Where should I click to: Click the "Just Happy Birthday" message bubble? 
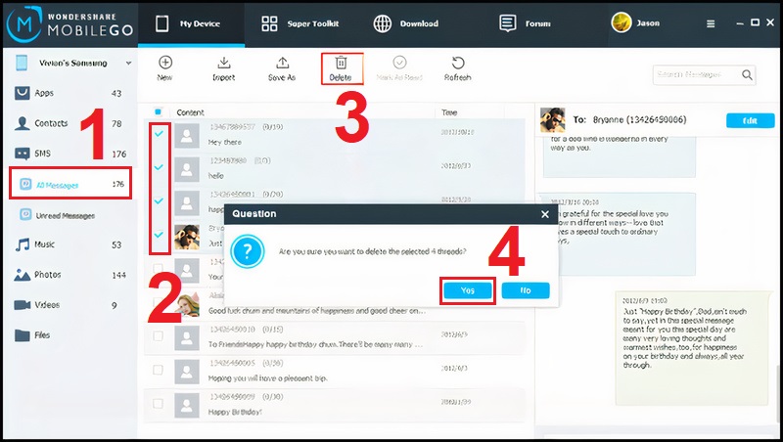coord(692,347)
